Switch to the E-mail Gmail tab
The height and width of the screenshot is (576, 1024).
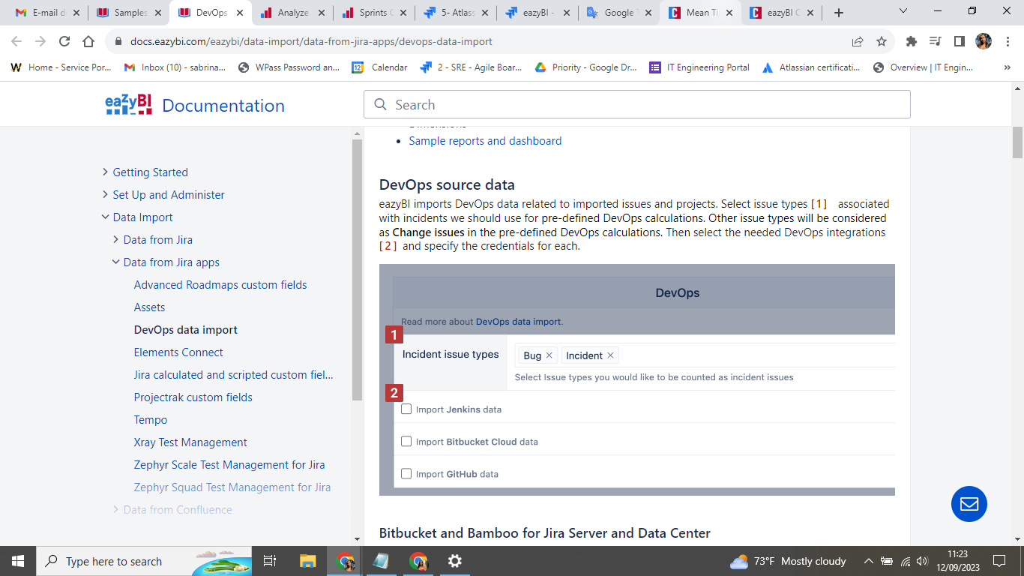[46, 13]
